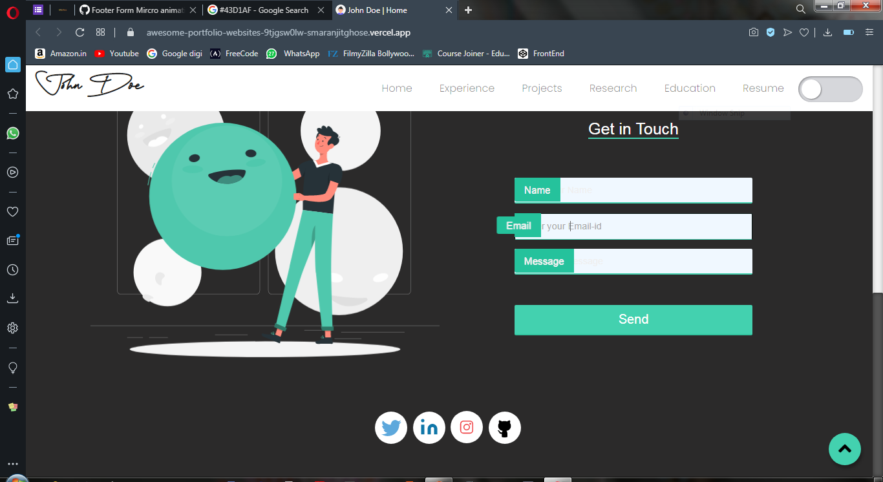883x482 pixels.
Task: Send page with the Flow paper plane icon
Action: click(787, 32)
